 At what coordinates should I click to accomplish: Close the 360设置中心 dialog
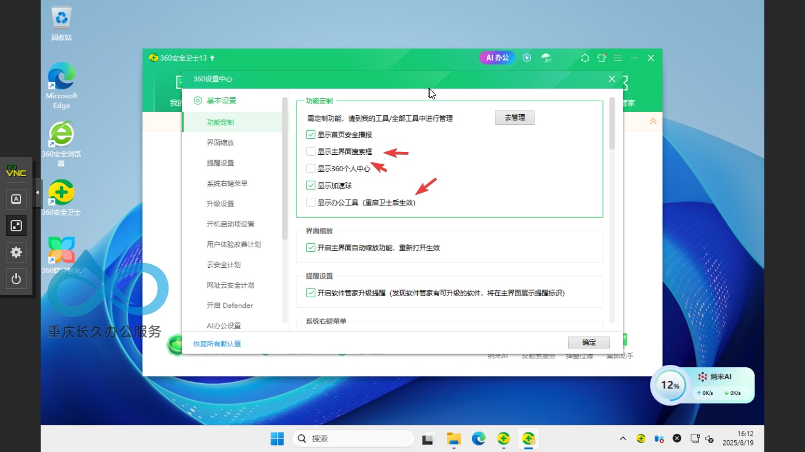point(612,79)
